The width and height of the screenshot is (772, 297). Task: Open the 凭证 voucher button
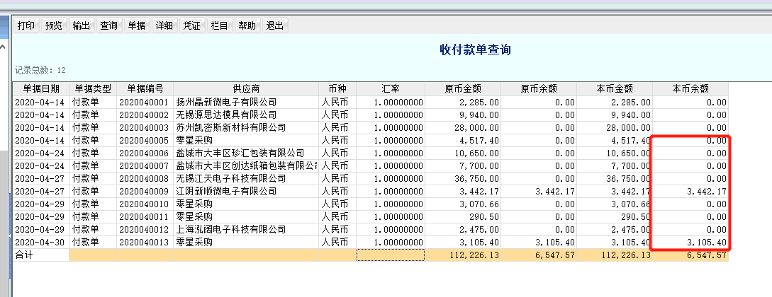191,25
